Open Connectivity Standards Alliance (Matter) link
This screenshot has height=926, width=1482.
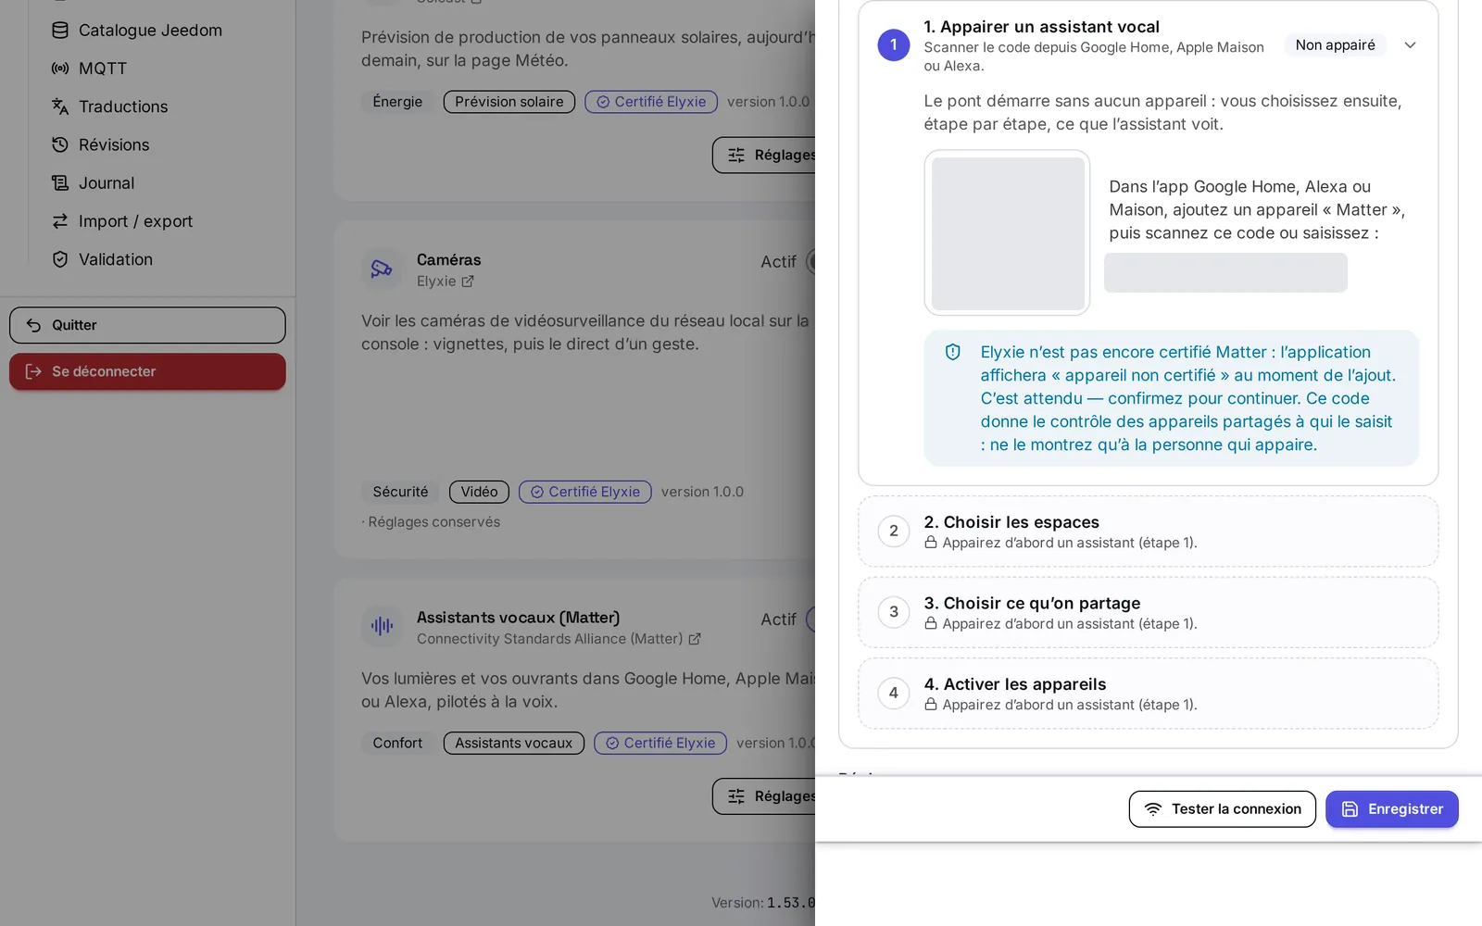pyautogui.click(x=559, y=639)
